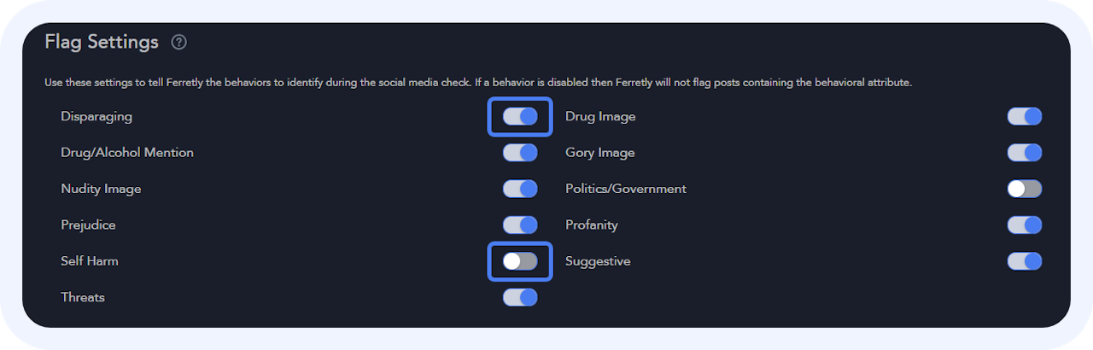
Task: Click the Threats label text
Action: point(83,297)
